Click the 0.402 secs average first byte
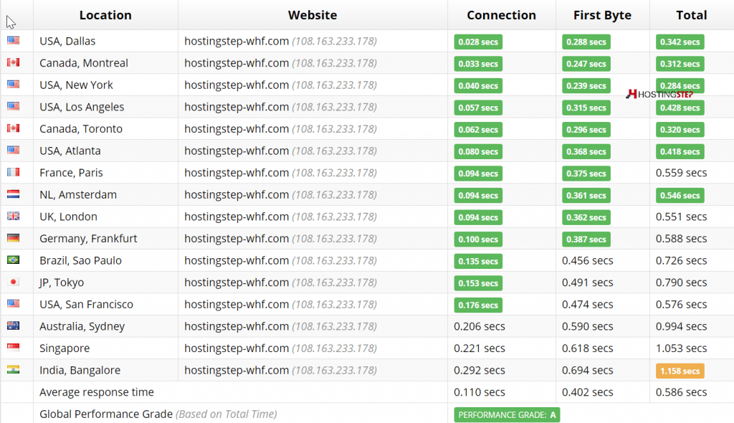The image size is (734, 423). click(x=588, y=392)
